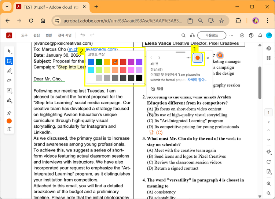Open the 전자 서명 menu
Image resolution: width=275 pixels, height=199 pixels.
(65, 35)
